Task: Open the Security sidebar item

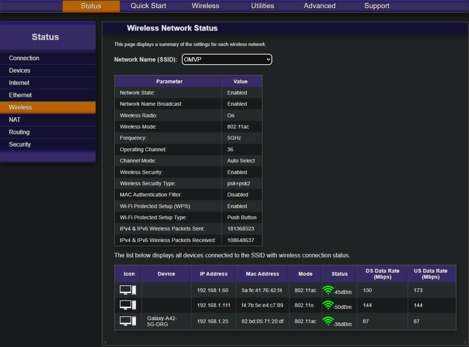Action: click(x=20, y=144)
